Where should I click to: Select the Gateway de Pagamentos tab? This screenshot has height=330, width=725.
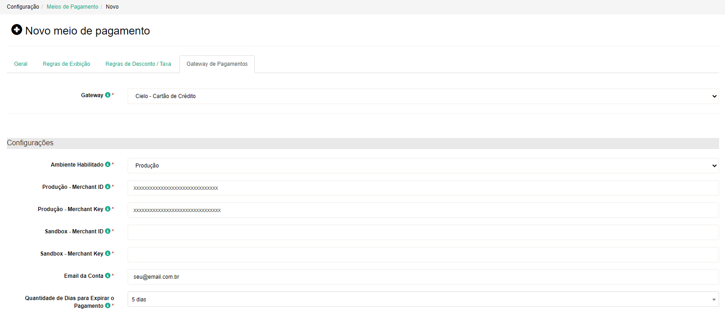click(217, 64)
